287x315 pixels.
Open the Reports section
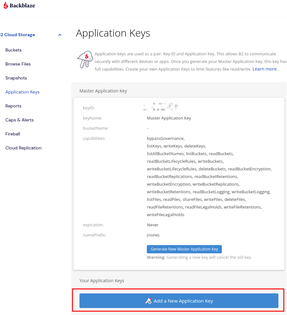coord(13,106)
